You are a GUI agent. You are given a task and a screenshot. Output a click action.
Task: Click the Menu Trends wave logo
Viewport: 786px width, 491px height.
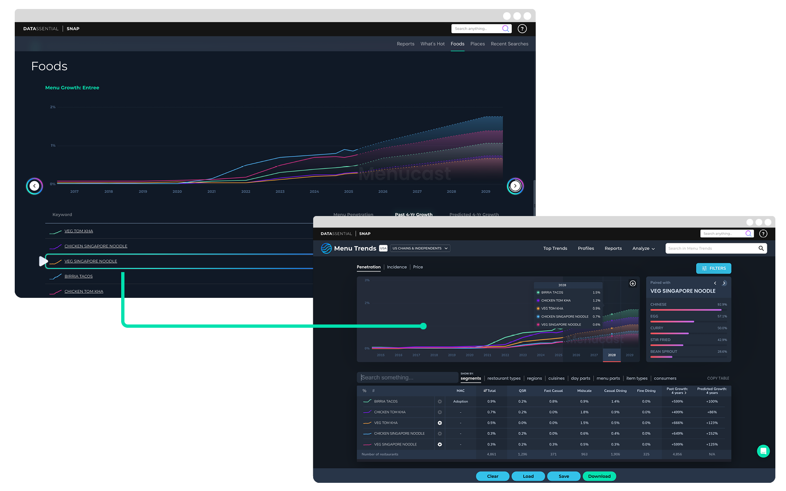326,248
